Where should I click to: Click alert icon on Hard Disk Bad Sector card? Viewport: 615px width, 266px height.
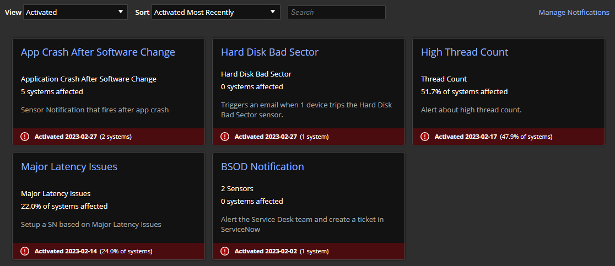point(225,137)
